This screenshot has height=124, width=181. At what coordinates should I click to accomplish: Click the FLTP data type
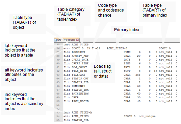click(127, 71)
